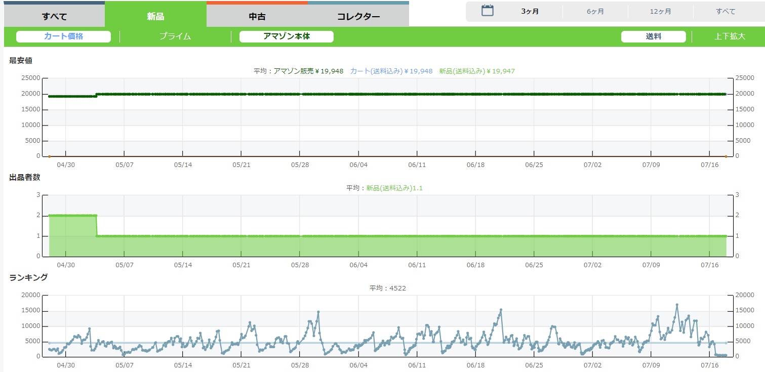Screen dimensions: 765x372
Task: Toggle the 送料 option
Action: tap(653, 36)
